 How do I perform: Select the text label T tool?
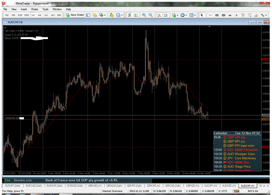pos(243,15)
